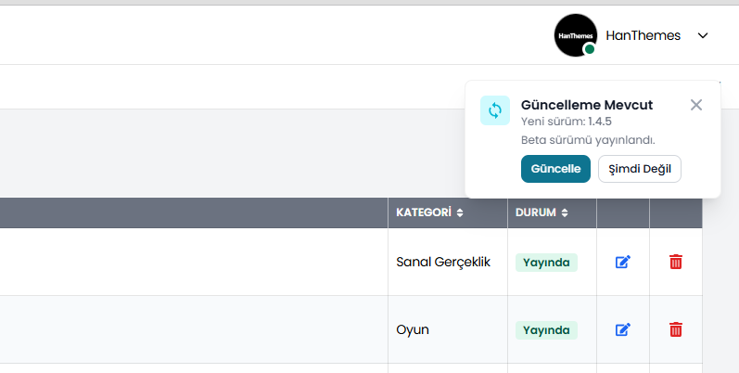Select the Sanal Gerçeklik category cell
This screenshot has width=739, height=373.
(x=443, y=263)
